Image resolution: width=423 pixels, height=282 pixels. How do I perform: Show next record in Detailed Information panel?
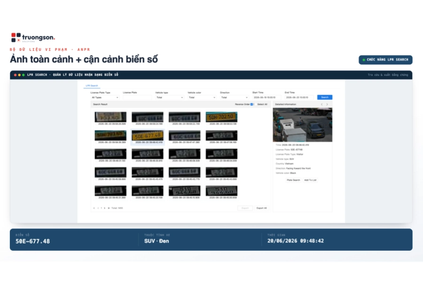[327, 104]
